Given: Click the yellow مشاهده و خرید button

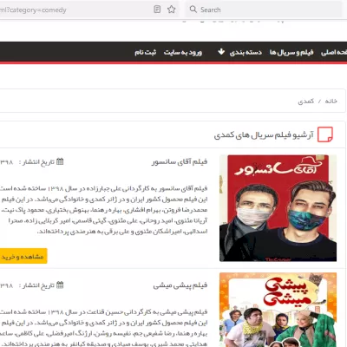Looking at the screenshot, I should (23, 256).
